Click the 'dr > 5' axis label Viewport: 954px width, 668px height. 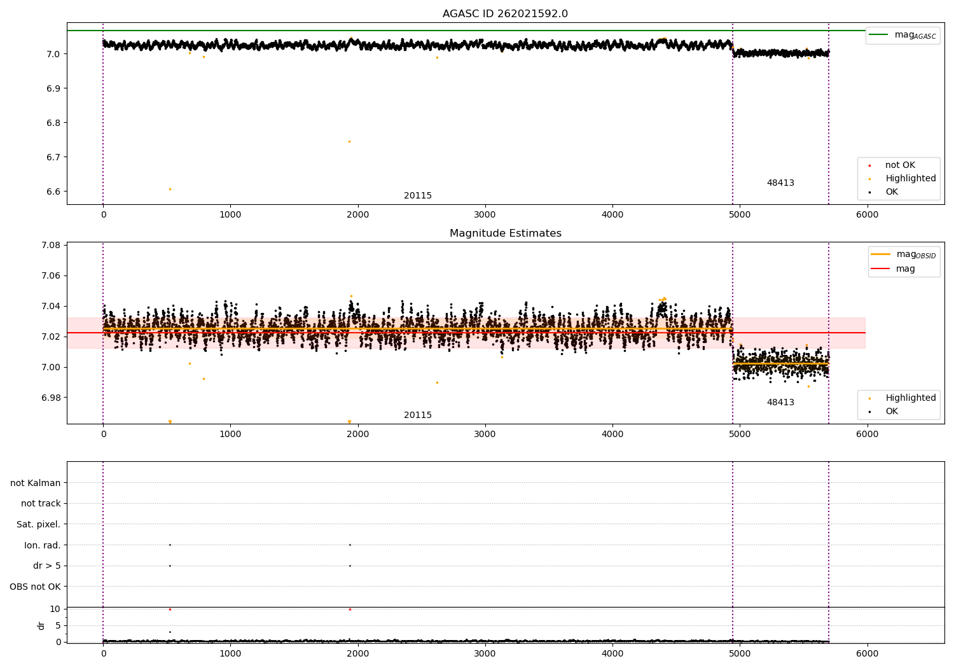point(46,566)
